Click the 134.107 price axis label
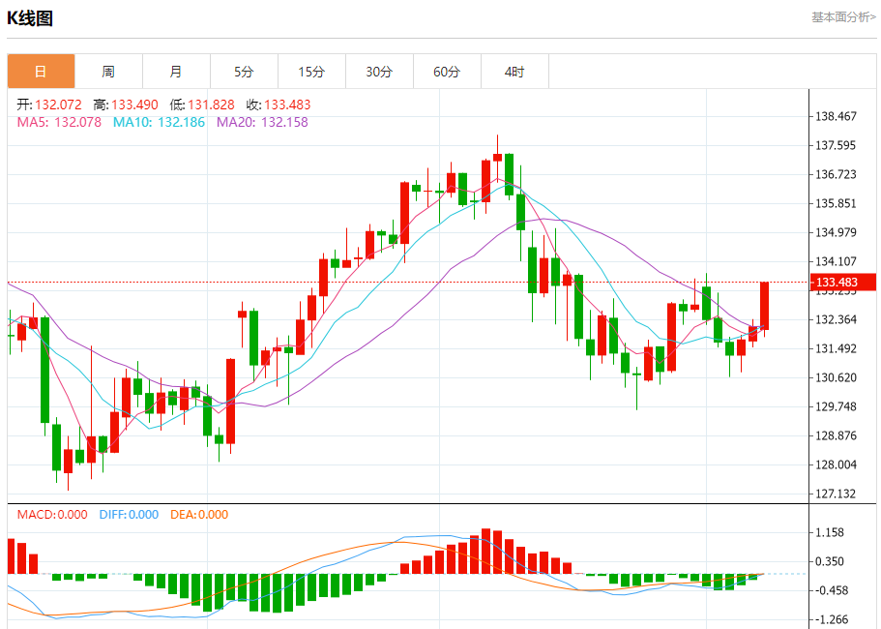 [837, 261]
